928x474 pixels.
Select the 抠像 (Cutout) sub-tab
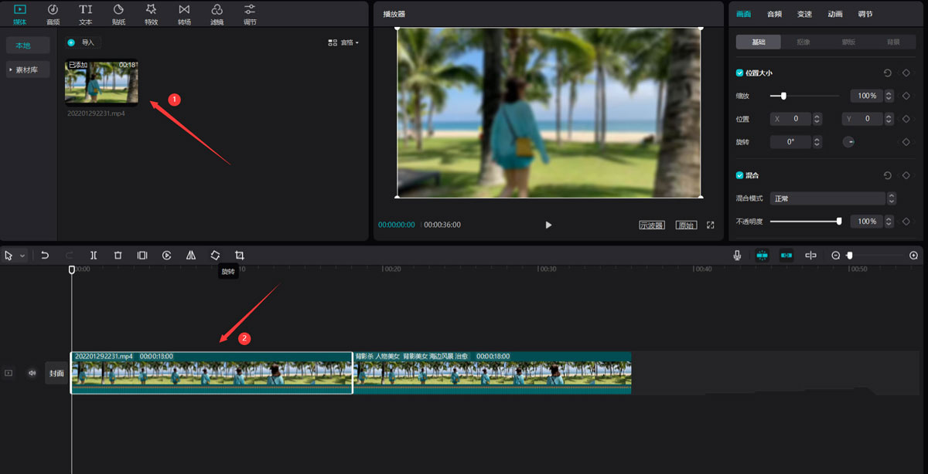tap(803, 42)
